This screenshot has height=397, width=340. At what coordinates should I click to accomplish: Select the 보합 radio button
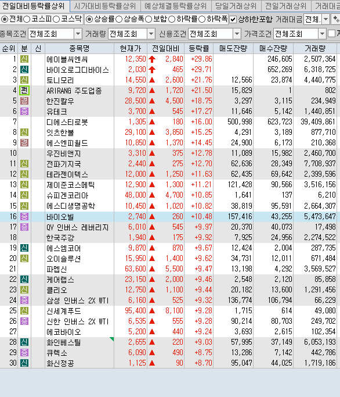[x=149, y=19]
